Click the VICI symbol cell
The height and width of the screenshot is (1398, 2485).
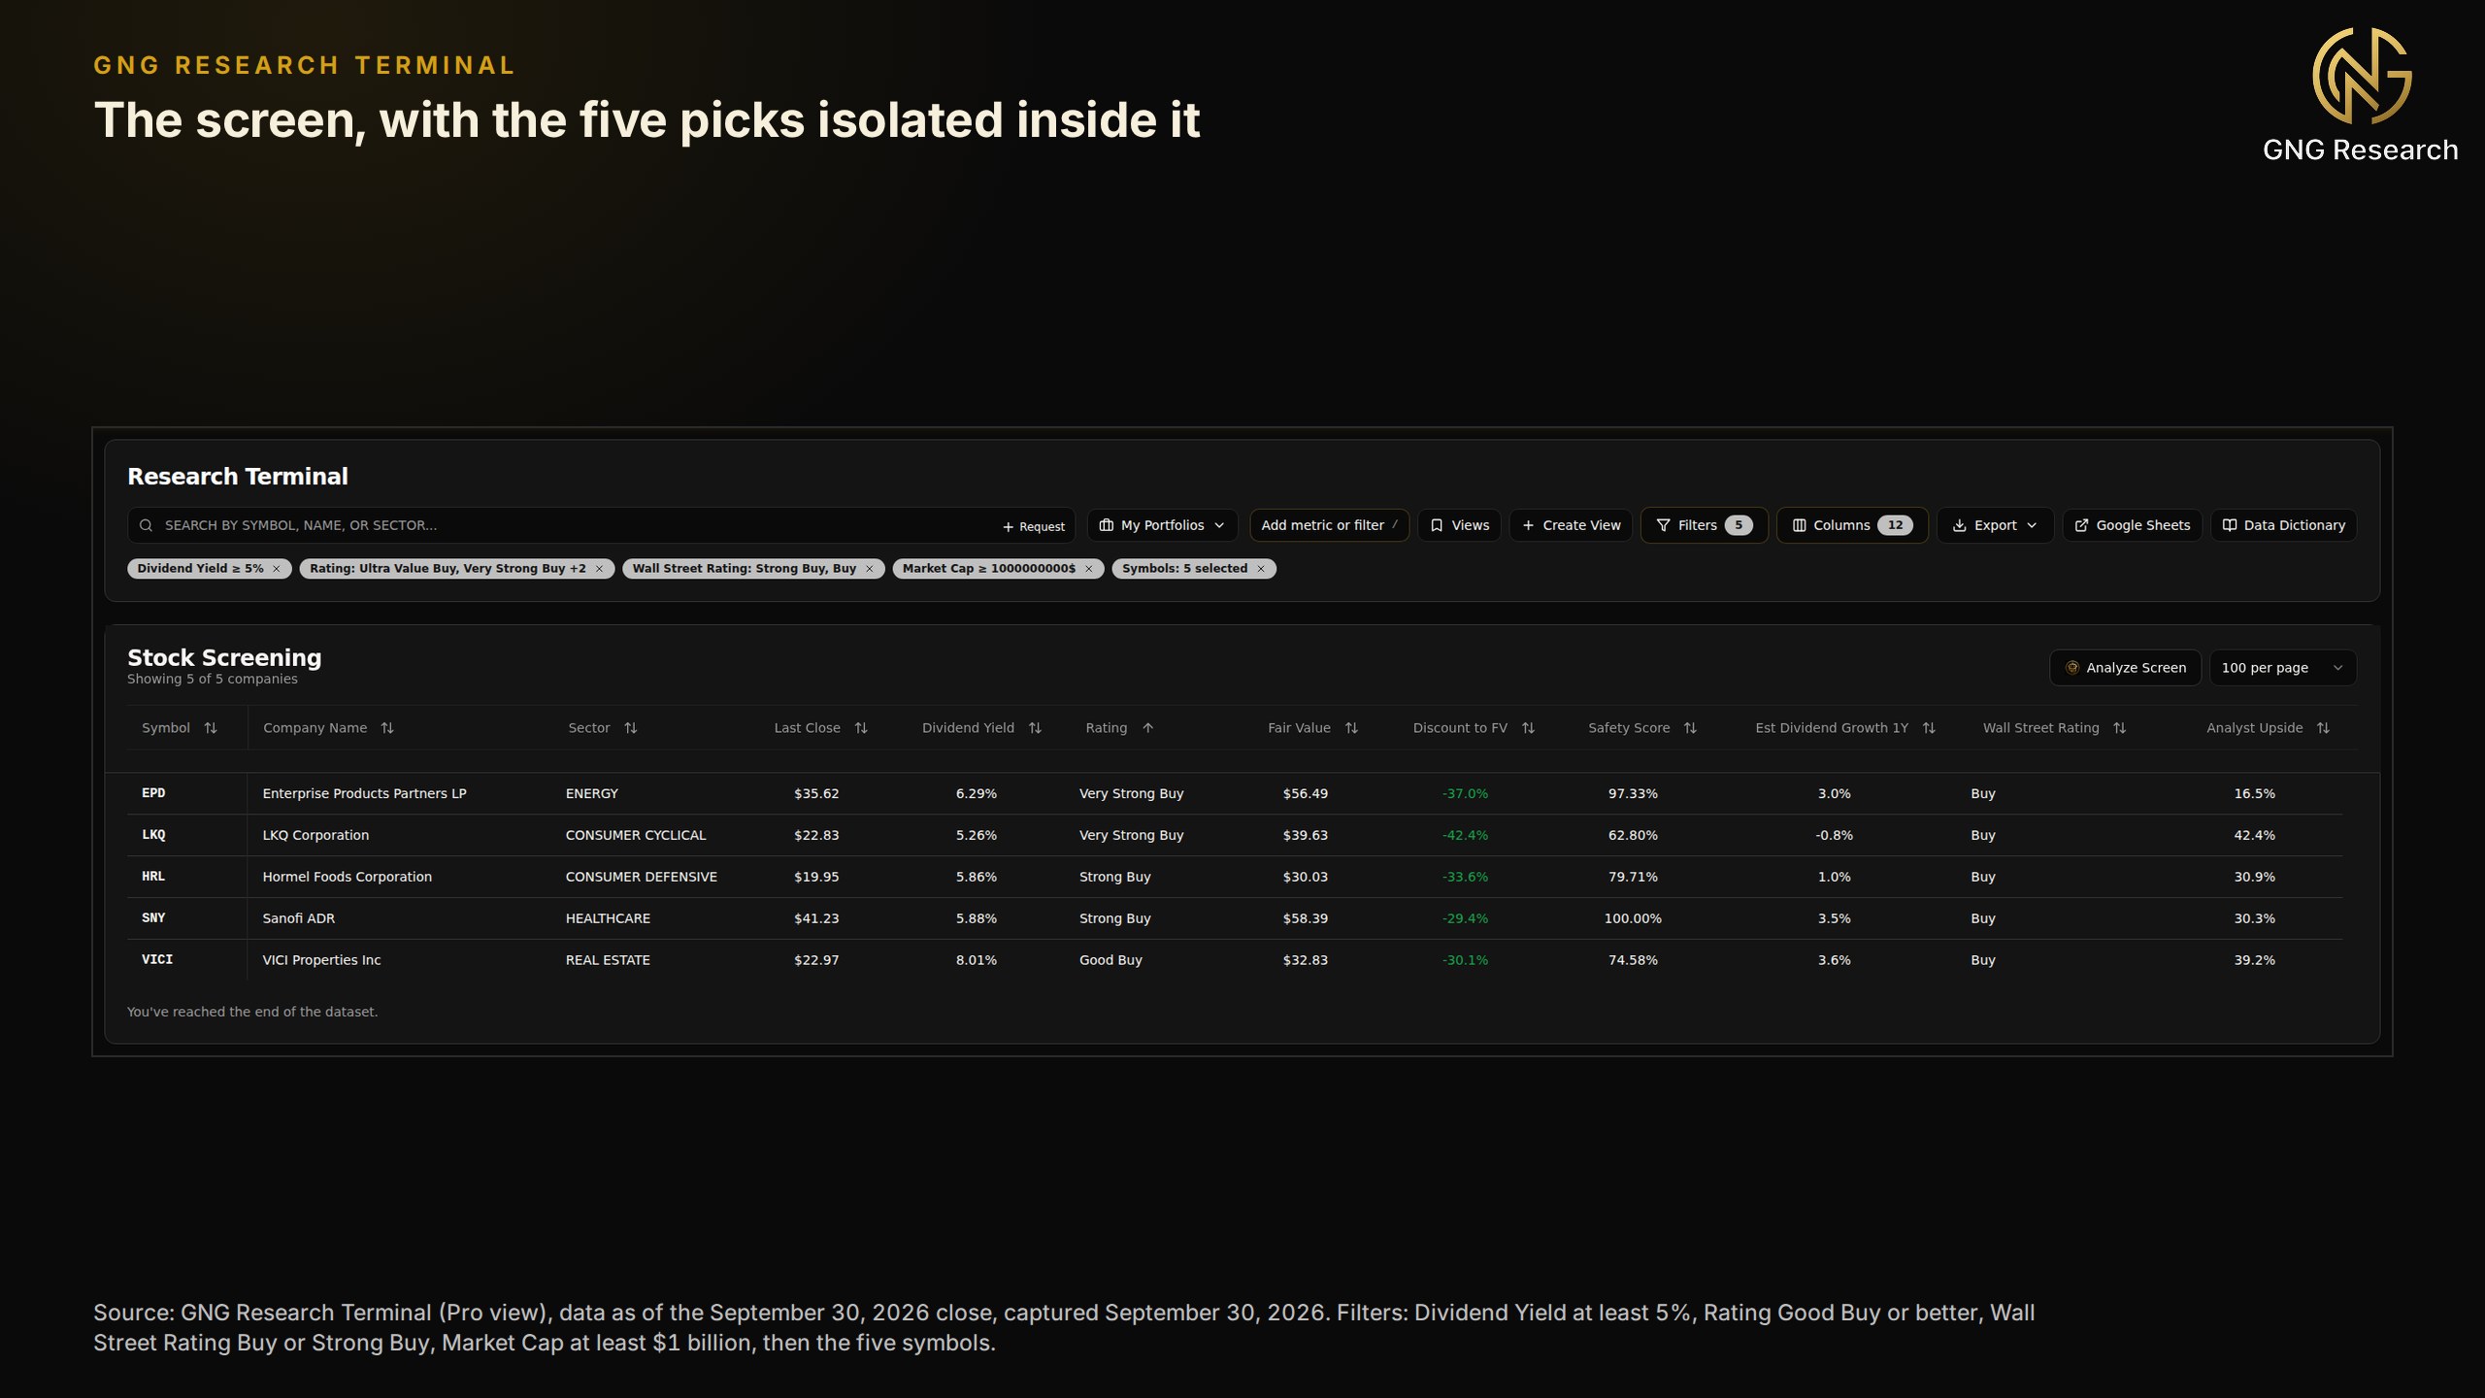point(157,960)
